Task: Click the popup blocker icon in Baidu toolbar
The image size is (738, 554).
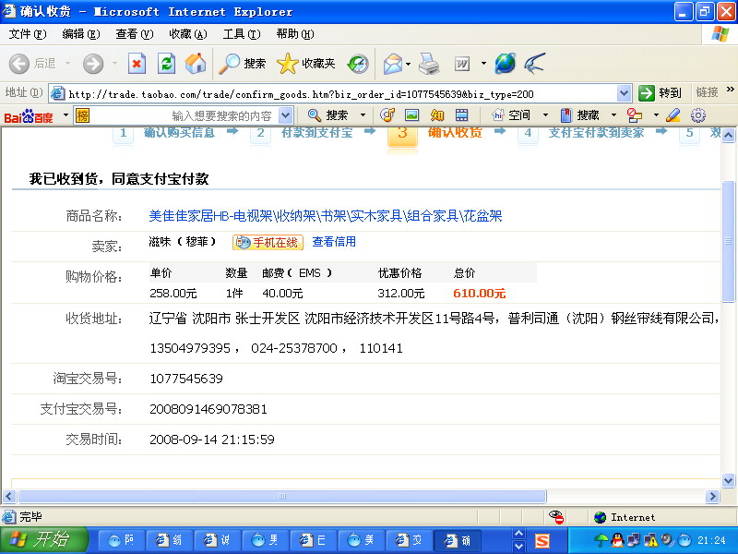Action: [x=635, y=114]
